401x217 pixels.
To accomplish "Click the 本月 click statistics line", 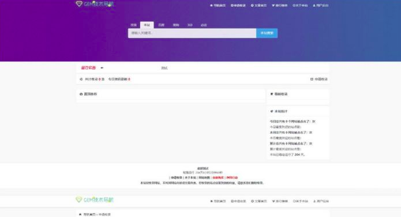I will (x=291, y=132).
